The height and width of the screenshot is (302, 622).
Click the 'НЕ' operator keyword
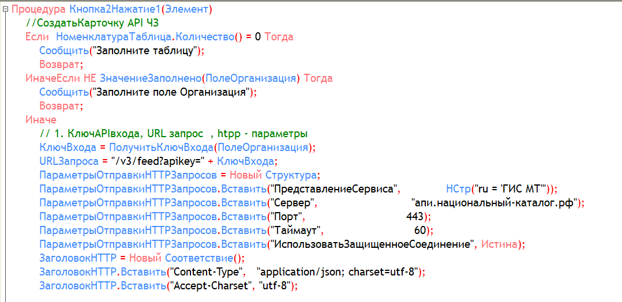click(x=90, y=79)
